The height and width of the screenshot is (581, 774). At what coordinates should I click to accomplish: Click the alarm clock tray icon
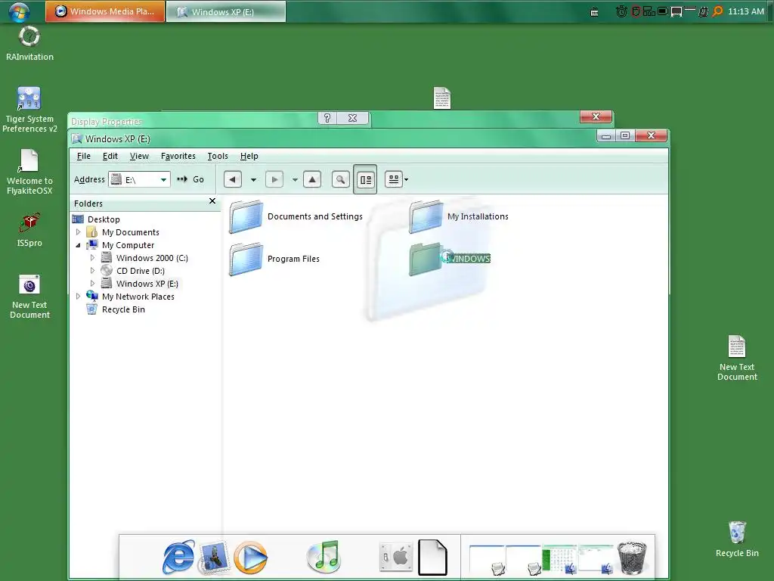(x=621, y=11)
